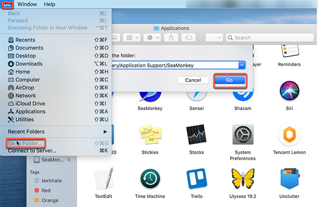Image resolution: width=318 pixels, height=207 pixels.
Task: Select Utilities from the Go menu
Action: pos(25,119)
